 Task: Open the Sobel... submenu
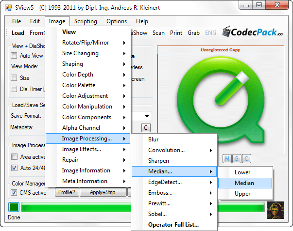[174, 214]
